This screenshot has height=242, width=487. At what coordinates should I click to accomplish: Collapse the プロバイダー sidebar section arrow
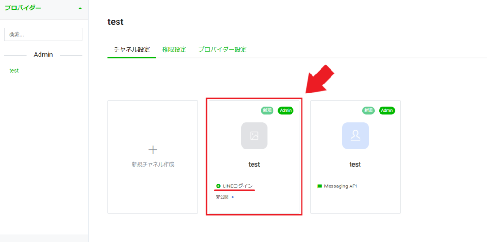click(80, 9)
